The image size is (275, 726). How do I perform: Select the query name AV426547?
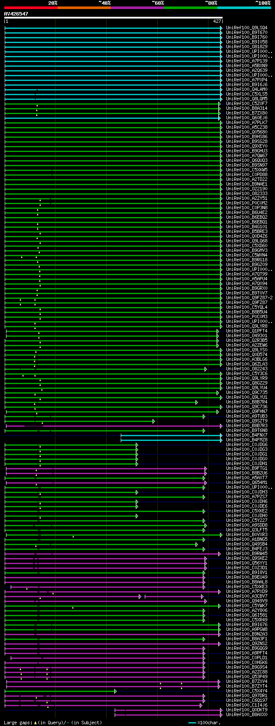click(x=16, y=14)
